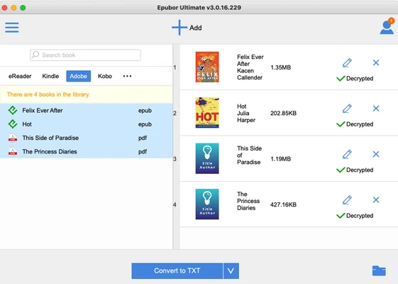Screen dimensions: 398x284
Task: Click 'Hot Julia Harper' title text
Action: pos(246,113)
